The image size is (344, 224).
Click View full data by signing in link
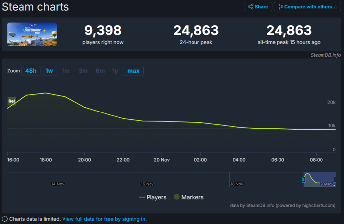pos(105,219)
